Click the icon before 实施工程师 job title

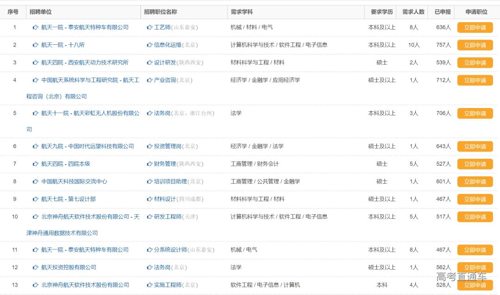tap(149, 285)
